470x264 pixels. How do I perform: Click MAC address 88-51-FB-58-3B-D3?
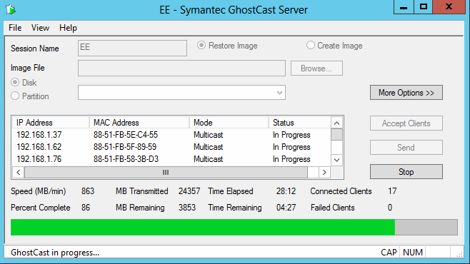coord(126,159)
